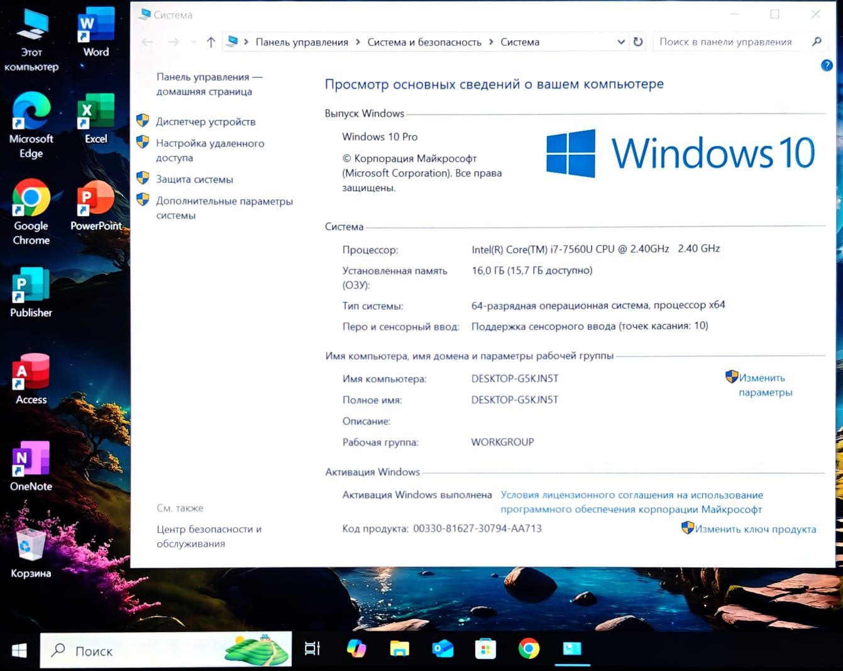Image resolution: width=843 pixels, height=671 pixels.
Task: Expand chevron after Панель управления breadcrumb
Action: click(358, 42)
